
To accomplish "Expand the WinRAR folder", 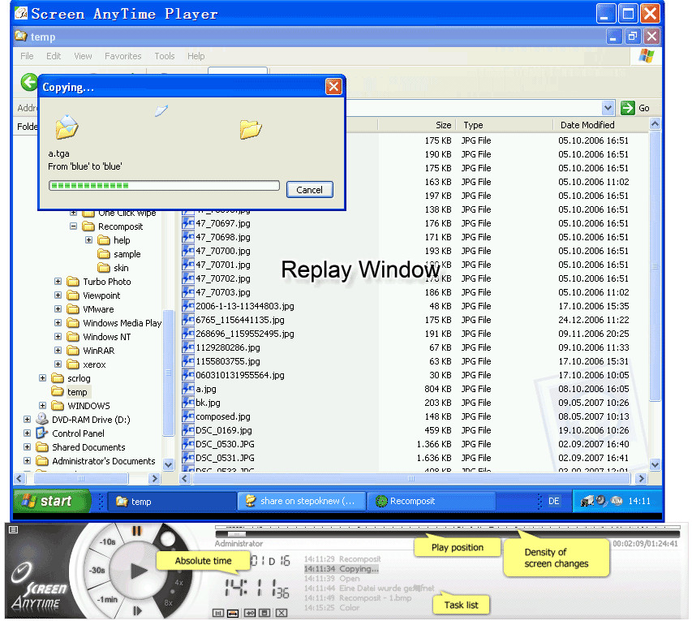I will pos(58,350).
